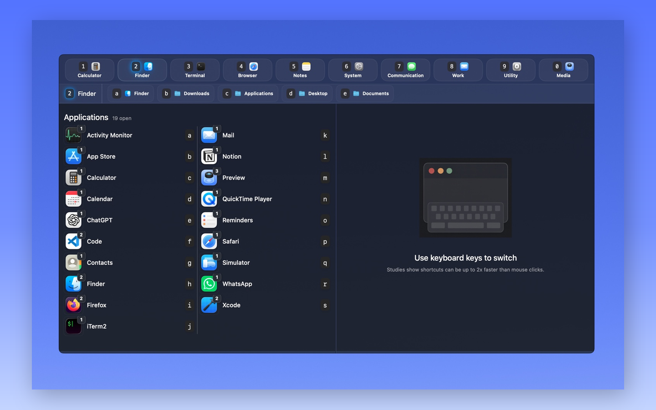Open the Calendar app icon
Screen dimensions: 656x410
tap(73, 199)
